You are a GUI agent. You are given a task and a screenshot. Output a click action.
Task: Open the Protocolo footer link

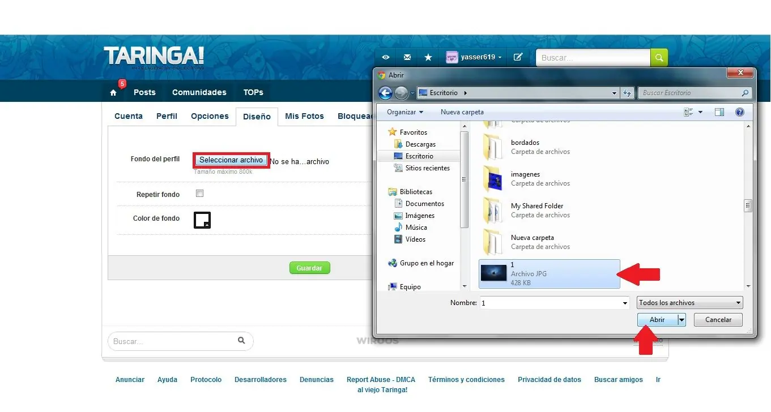tap(206, 380)
